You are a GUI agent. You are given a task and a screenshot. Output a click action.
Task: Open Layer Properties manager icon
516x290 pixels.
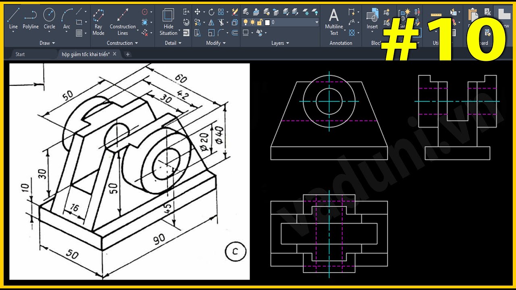[x=245, y=11]
